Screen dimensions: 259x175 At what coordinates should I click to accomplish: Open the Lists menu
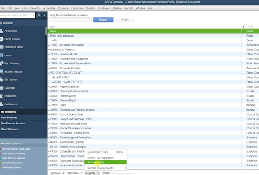[x=25, y=8]
